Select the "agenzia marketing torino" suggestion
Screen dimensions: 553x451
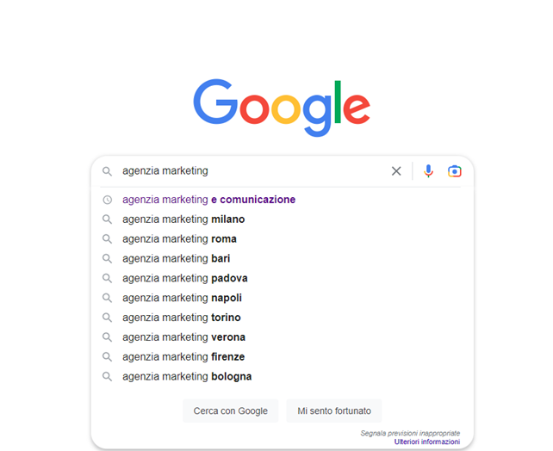click(181, 318)
